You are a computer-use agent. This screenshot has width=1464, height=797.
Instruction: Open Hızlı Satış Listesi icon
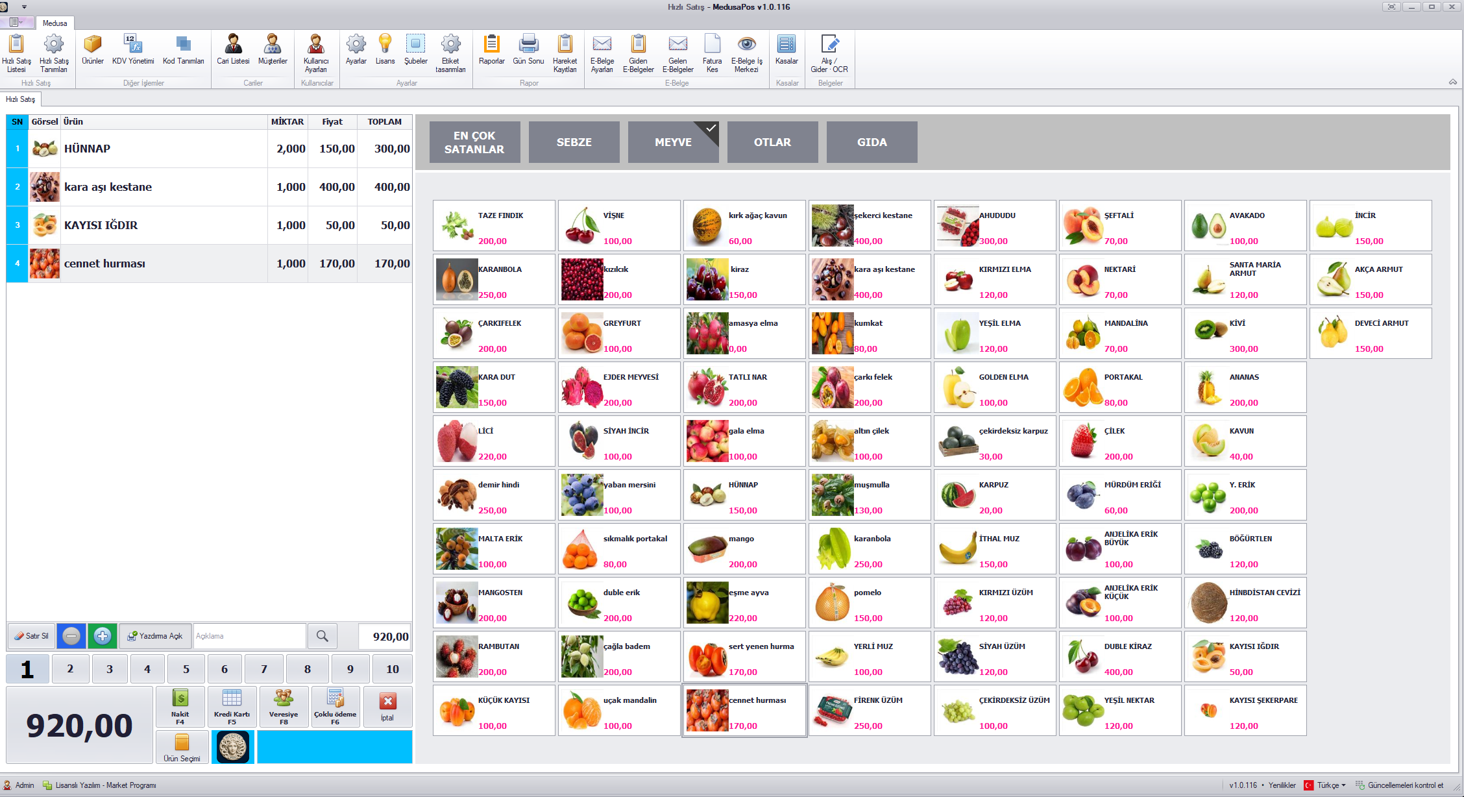point(16,53)
